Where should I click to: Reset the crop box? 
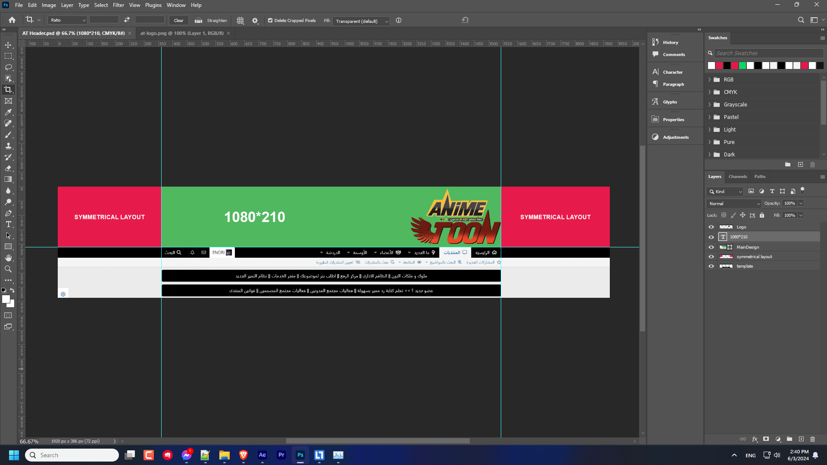(465, 20)
